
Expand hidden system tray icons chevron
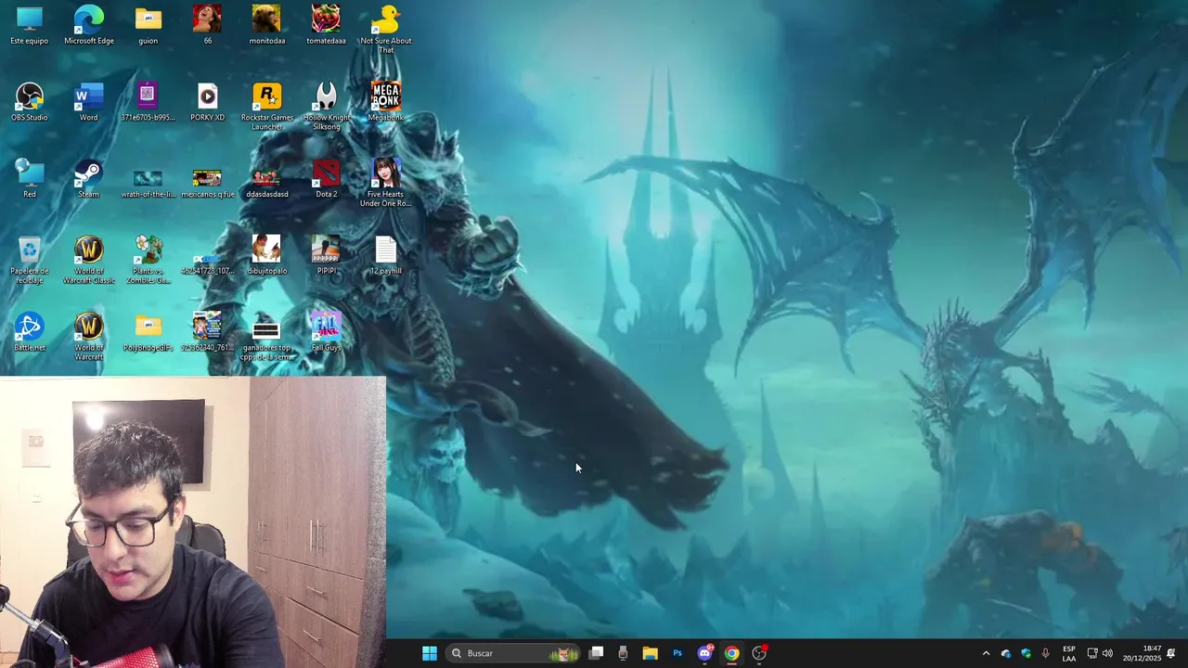pyautogui.click(x=986, y=653)
